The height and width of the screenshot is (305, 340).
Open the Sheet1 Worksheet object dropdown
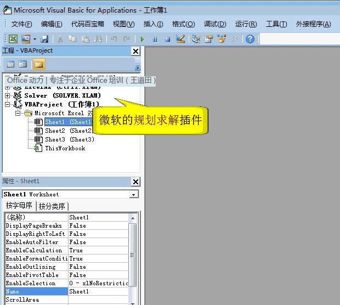(x=134, y=195)
